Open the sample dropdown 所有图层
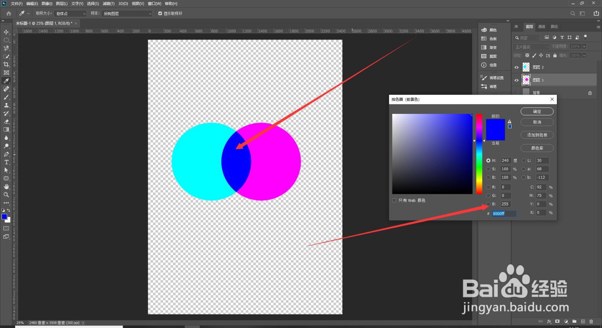This screenshot has height=328, width=602. click(127, 14)
